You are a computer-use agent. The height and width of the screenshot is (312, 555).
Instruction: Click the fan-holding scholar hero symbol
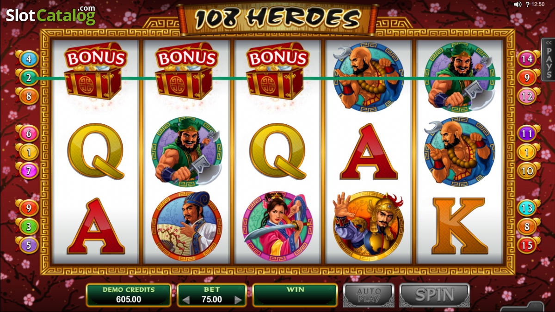point(186,226)
